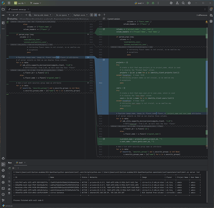Expand the Side-by-side viewer dropdown
This screenshot has width=214, height=208.
click(42, 15)
